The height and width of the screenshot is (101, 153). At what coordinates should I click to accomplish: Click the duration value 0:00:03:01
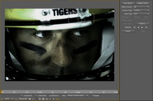click(x=55, y=96)
